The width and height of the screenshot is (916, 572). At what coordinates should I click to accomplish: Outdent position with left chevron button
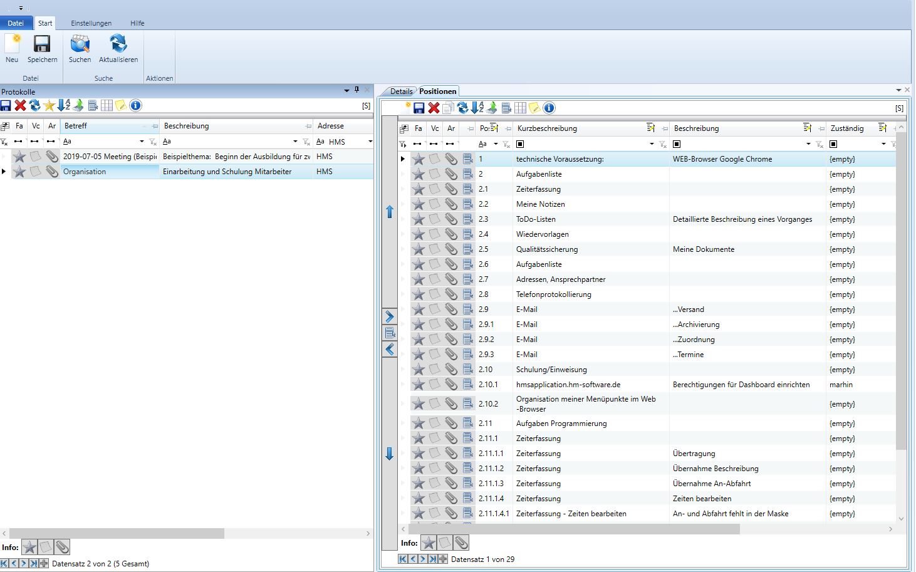[390, 349]
